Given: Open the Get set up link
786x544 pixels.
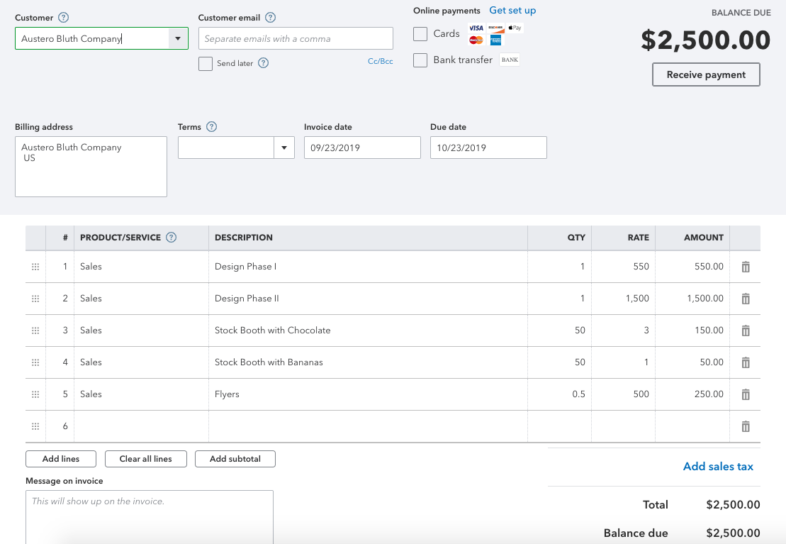Looking at the screenshot, I should click(x=512, y=10).
